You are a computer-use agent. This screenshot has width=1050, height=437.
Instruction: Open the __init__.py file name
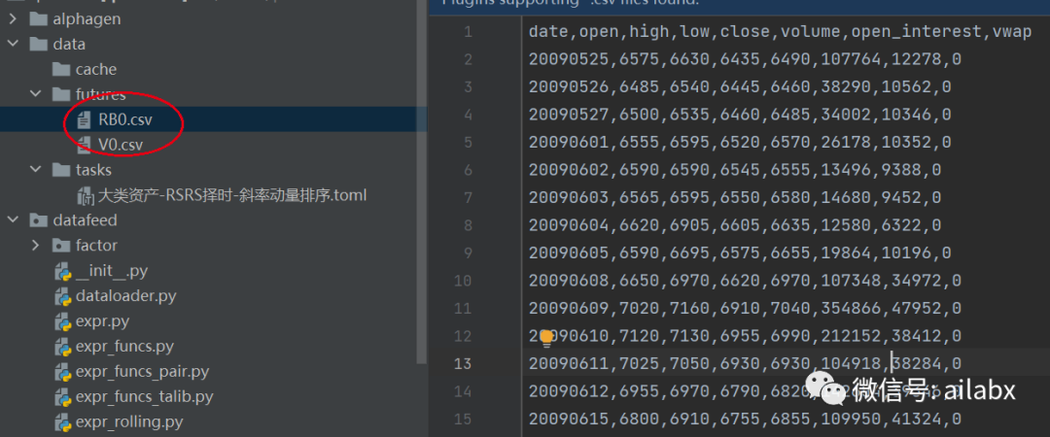tap(112, 271)
